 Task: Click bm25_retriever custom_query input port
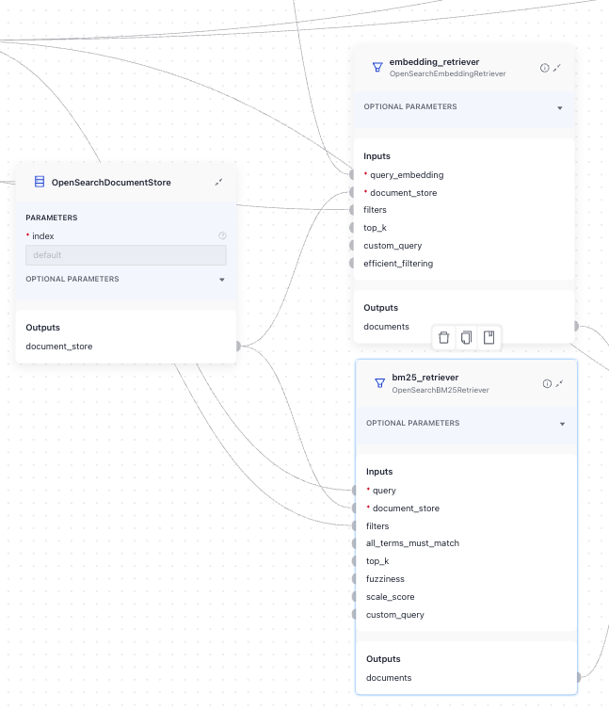[x=355, y=614]
